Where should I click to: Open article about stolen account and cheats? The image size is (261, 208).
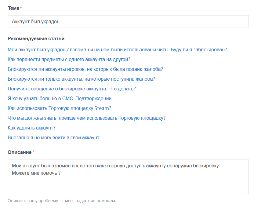pos(117,49)
